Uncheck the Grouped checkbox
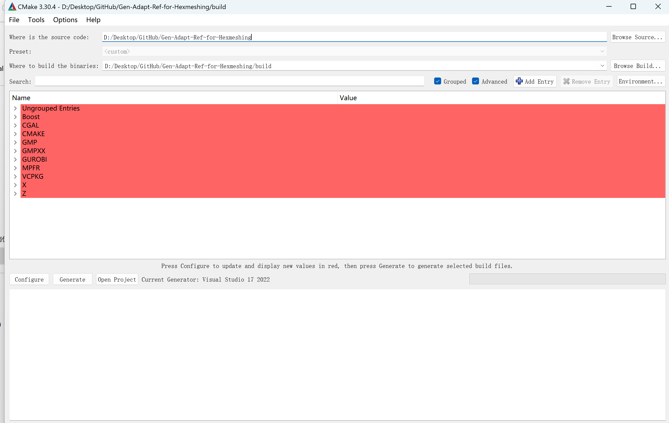Viewport: 669px width, 423px height. (x=438, y=81)
